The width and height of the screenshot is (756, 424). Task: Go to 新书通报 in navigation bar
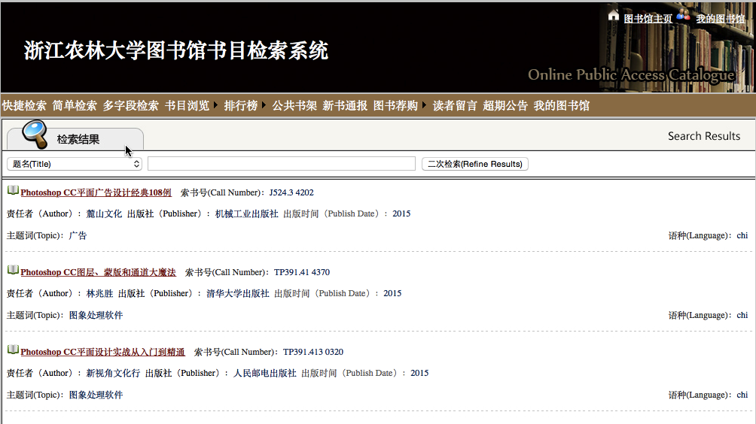click(345, 106)
